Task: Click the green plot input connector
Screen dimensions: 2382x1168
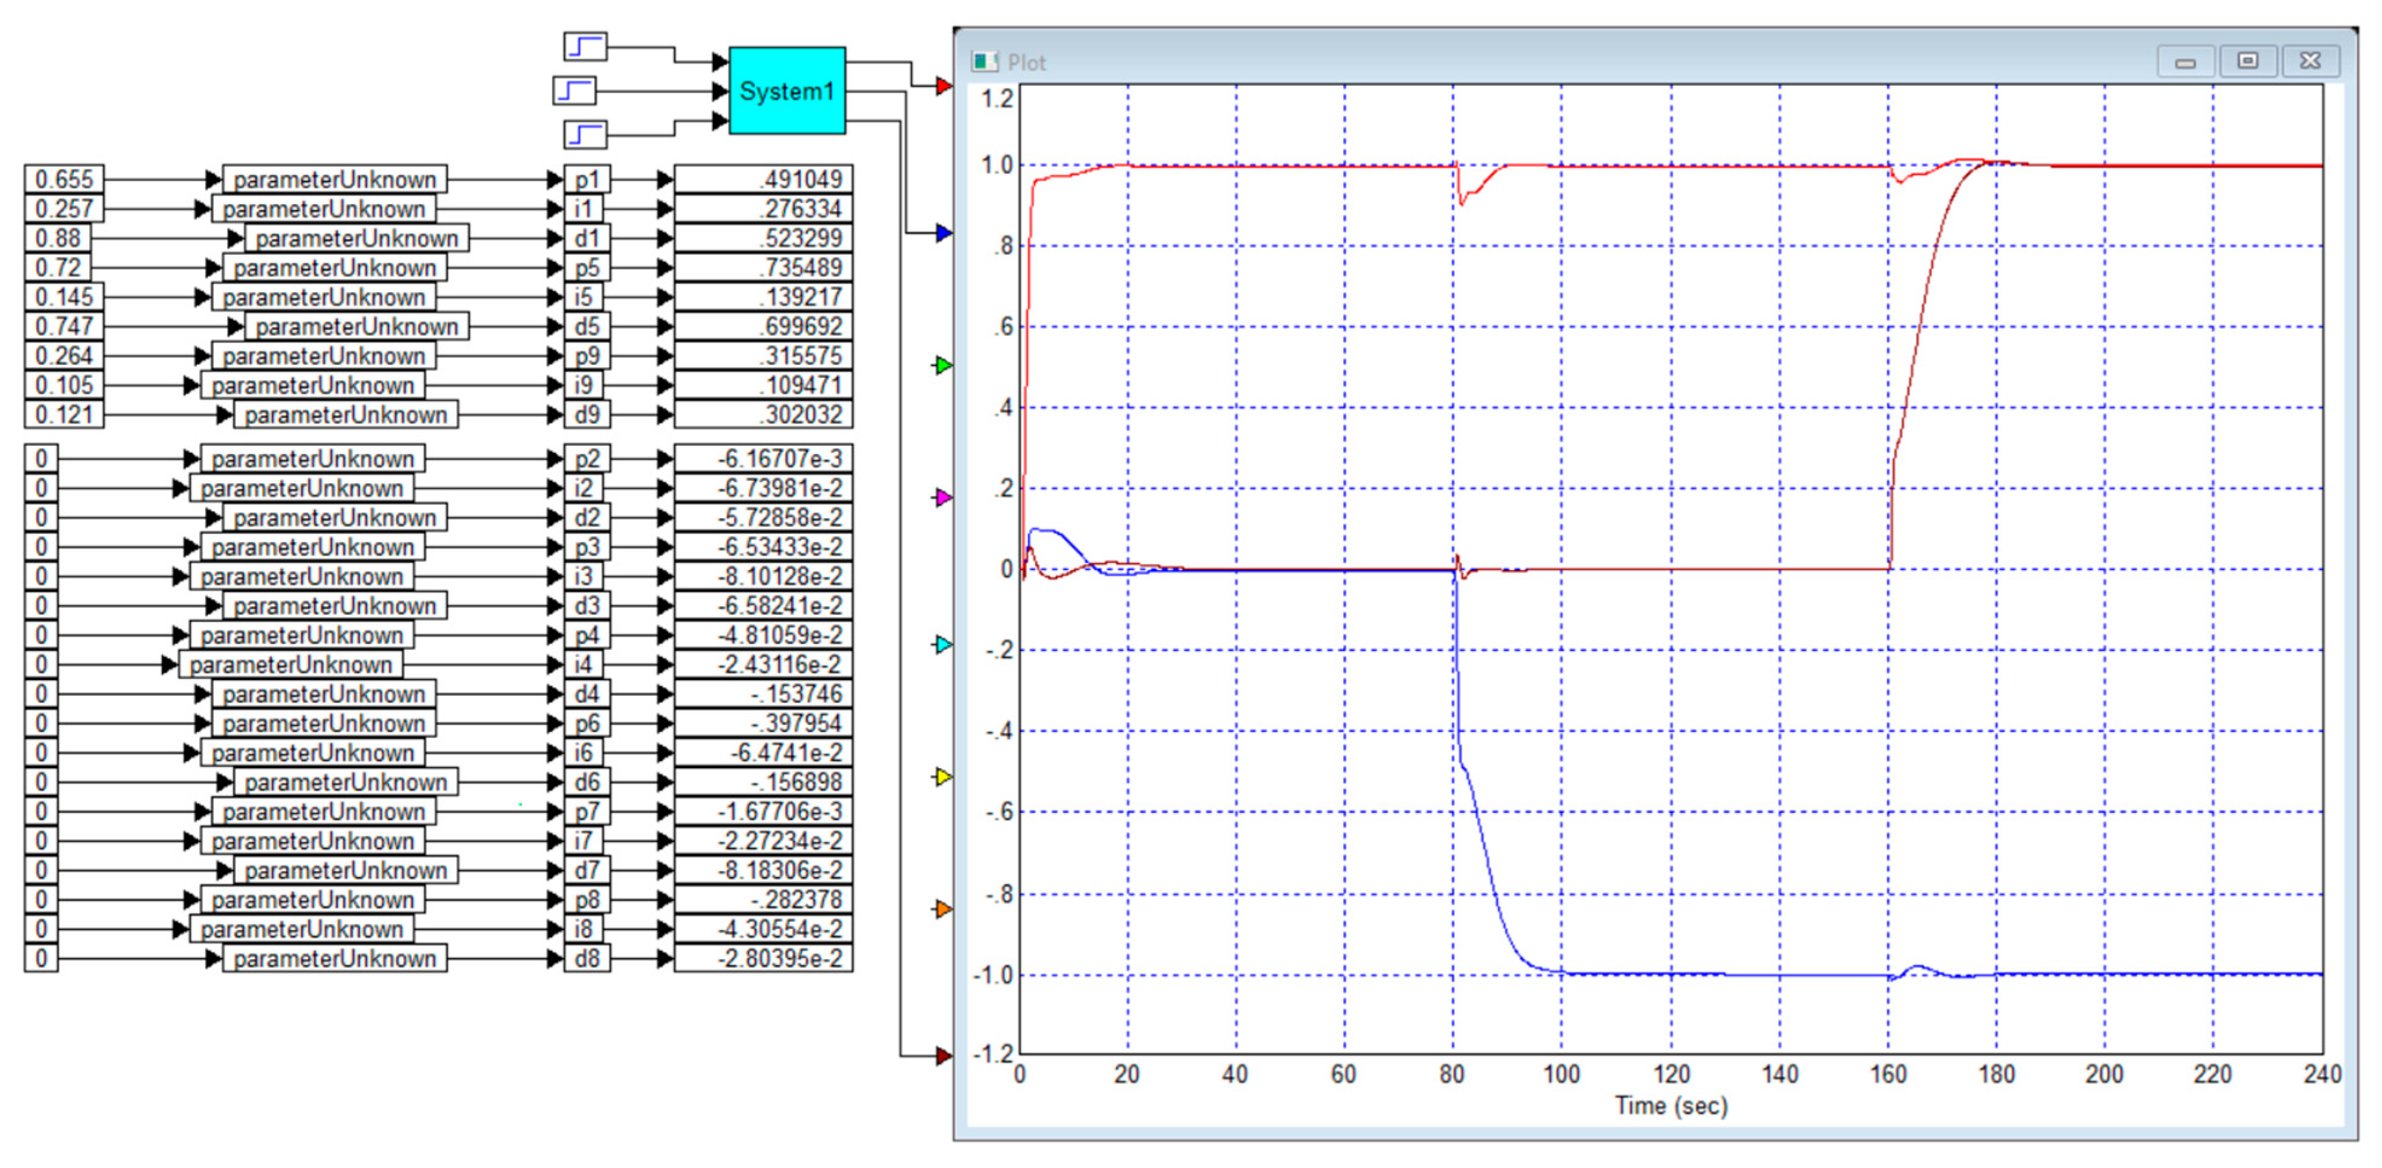Action: click(943, 365)
